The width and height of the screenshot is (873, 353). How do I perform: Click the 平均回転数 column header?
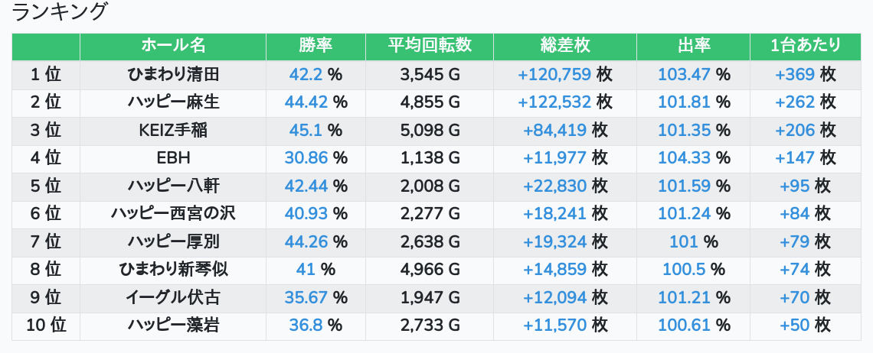430,47
